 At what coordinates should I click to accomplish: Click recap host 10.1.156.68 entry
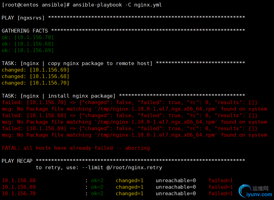pos(19,180)
